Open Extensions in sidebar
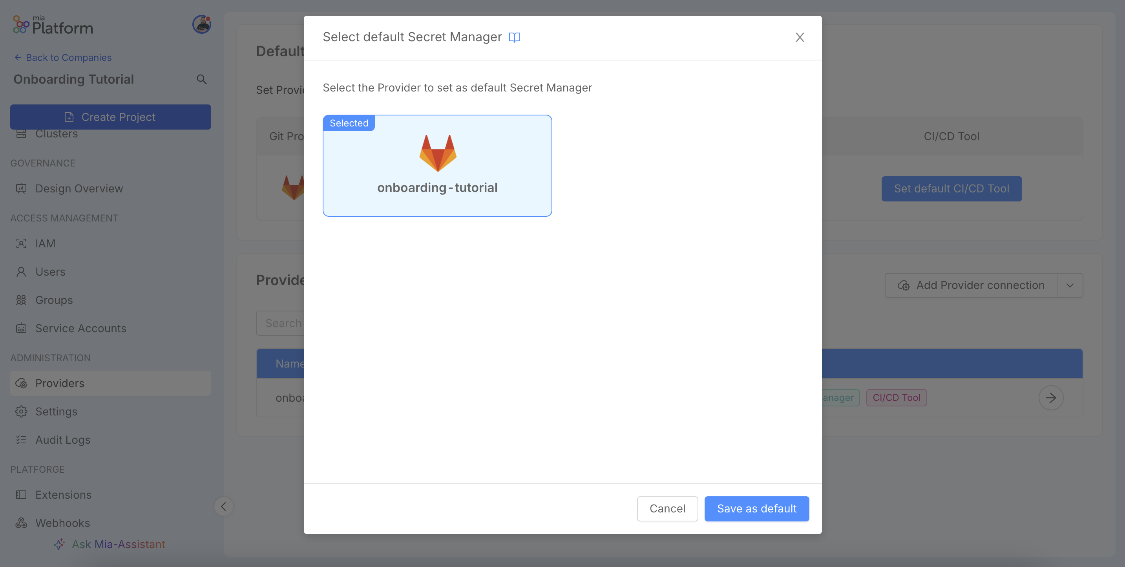 (x=110, y=495)
